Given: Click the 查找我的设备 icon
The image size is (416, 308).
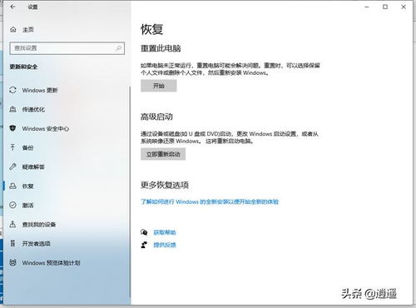Looking at the screenshot, I should (x=12, y=224).
